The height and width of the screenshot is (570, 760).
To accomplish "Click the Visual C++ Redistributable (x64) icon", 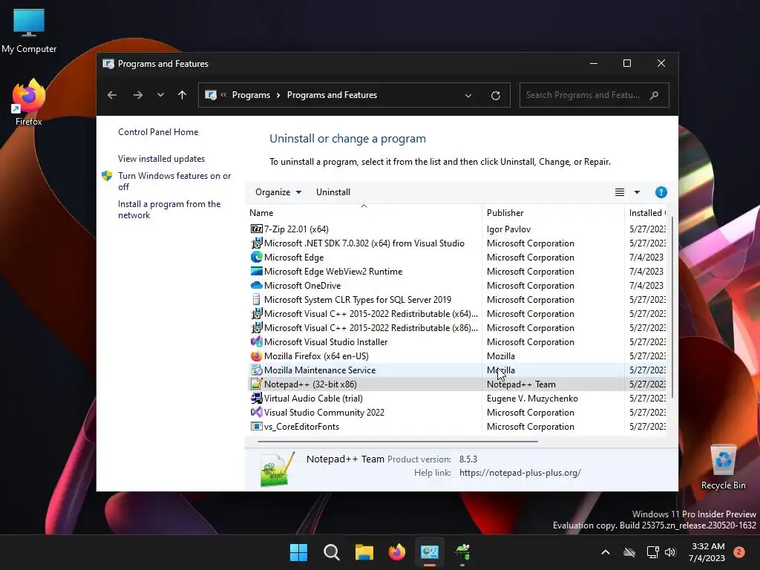I will pos(256,313).
